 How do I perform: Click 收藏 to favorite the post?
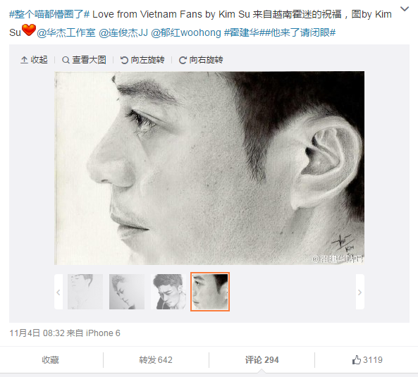[x=50, y=359]
